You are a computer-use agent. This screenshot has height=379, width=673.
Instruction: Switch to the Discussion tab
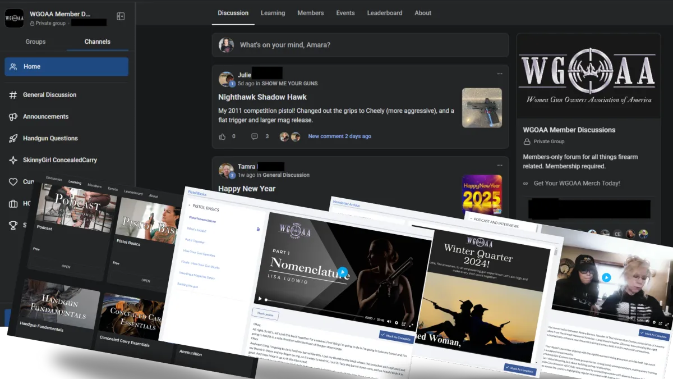[x=233, y=13]
